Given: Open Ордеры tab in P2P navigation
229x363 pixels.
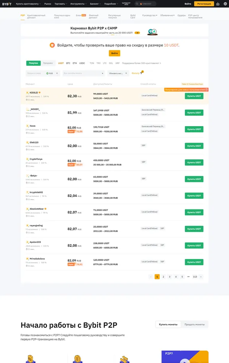Looking at the screenshot, I should [182, 15].
